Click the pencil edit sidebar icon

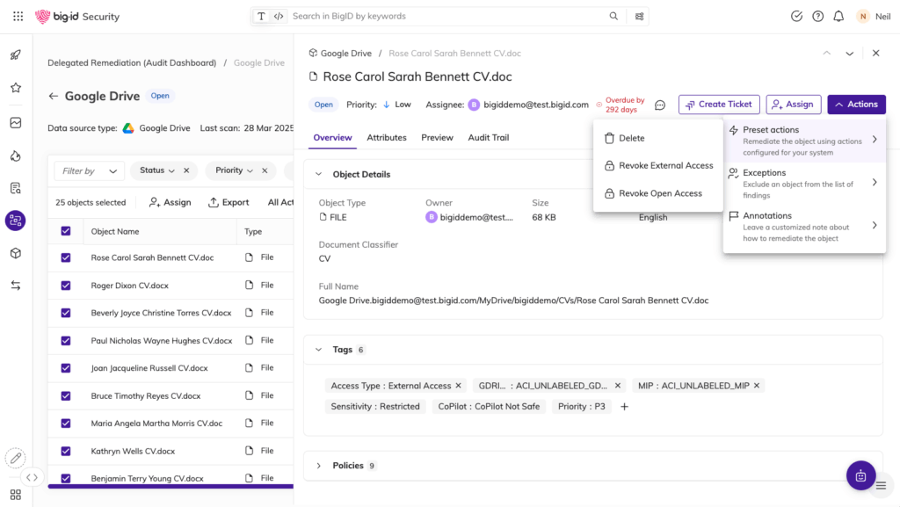point(16,458)
